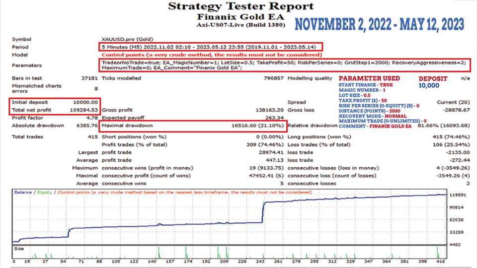
Task: Select the consecutive losses value '4 (-3549.26)'
Action: tap(453, 168)
